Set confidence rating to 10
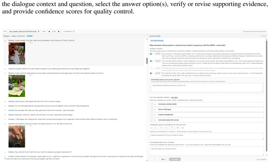The height and width of the screenshot is (164, 270). [178, 128]
